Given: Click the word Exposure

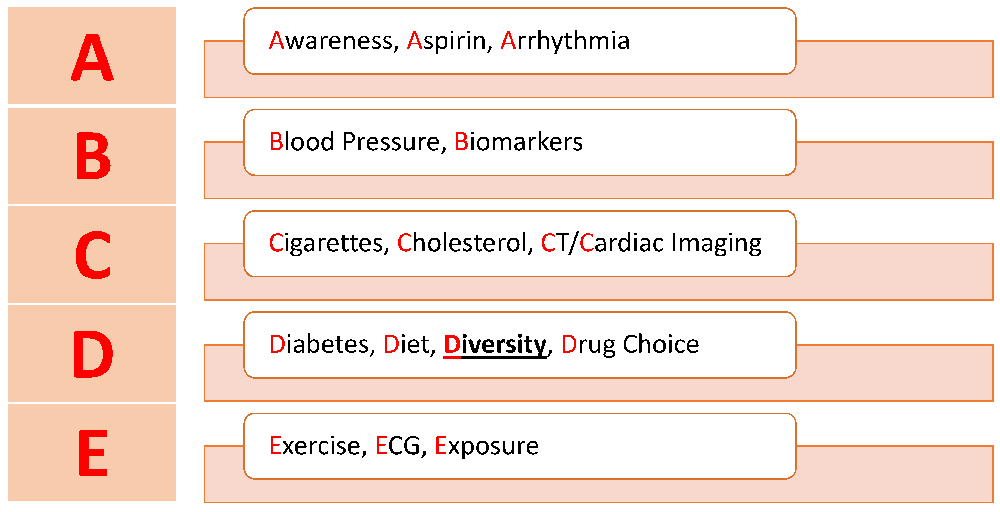Looking at the screenshot, I should 486,446.
